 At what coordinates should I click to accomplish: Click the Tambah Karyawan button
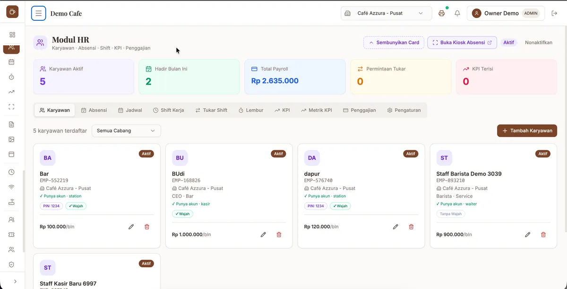tap(527, 131)
